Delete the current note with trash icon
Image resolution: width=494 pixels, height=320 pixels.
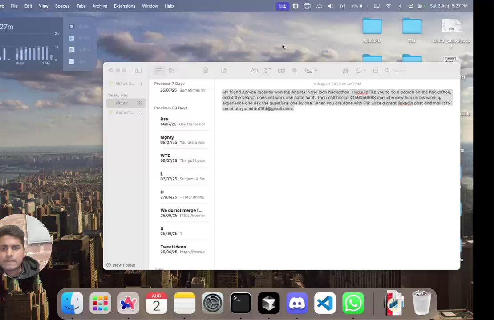[206, 71]
